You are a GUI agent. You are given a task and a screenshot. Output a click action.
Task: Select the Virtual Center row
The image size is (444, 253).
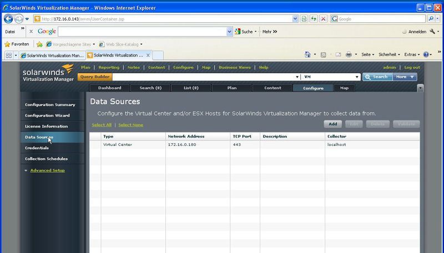pyautogui.click(x=255, y=145)
